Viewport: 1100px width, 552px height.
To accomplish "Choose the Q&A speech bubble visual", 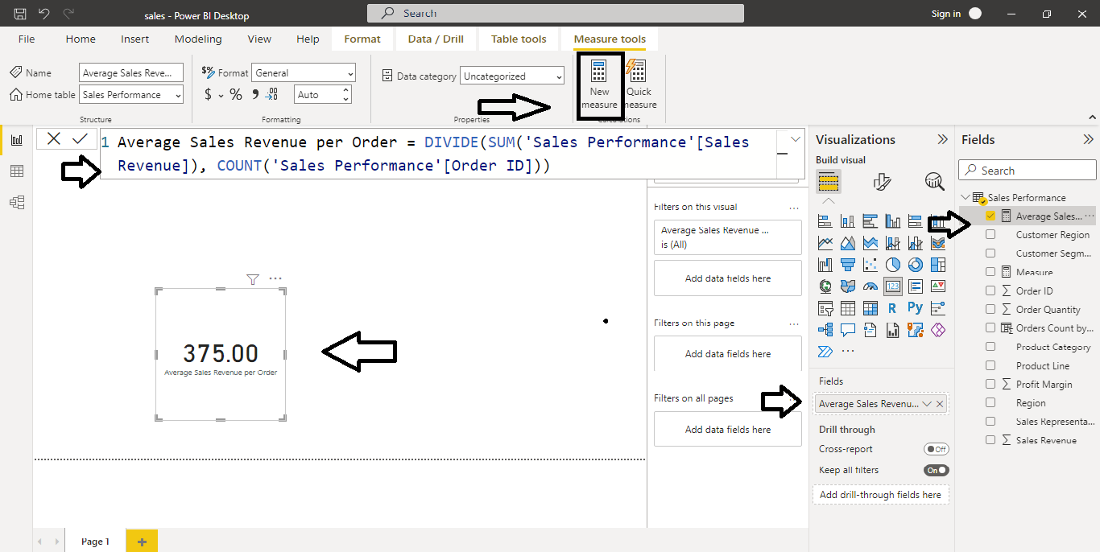I will coord(848,330).
